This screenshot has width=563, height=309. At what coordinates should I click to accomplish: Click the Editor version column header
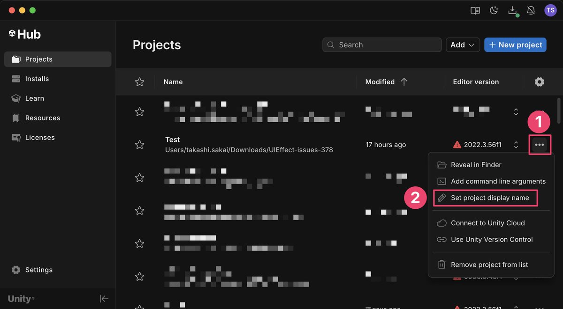coord(476,82)
